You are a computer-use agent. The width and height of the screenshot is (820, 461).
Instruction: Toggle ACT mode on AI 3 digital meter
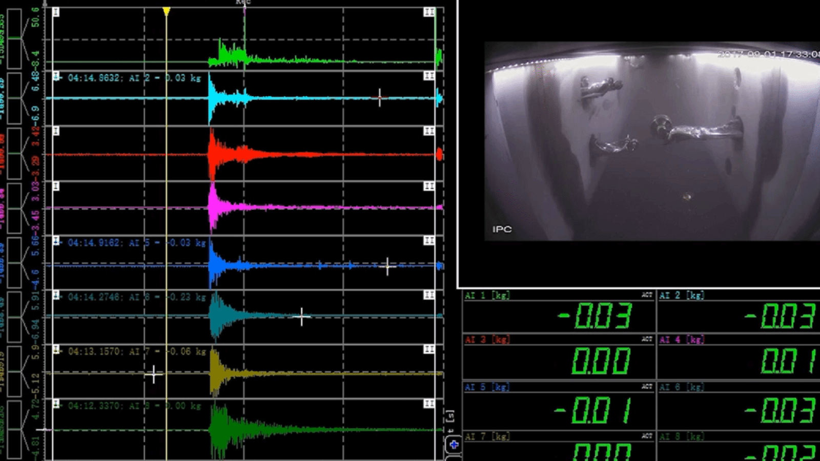click(647, 339)
